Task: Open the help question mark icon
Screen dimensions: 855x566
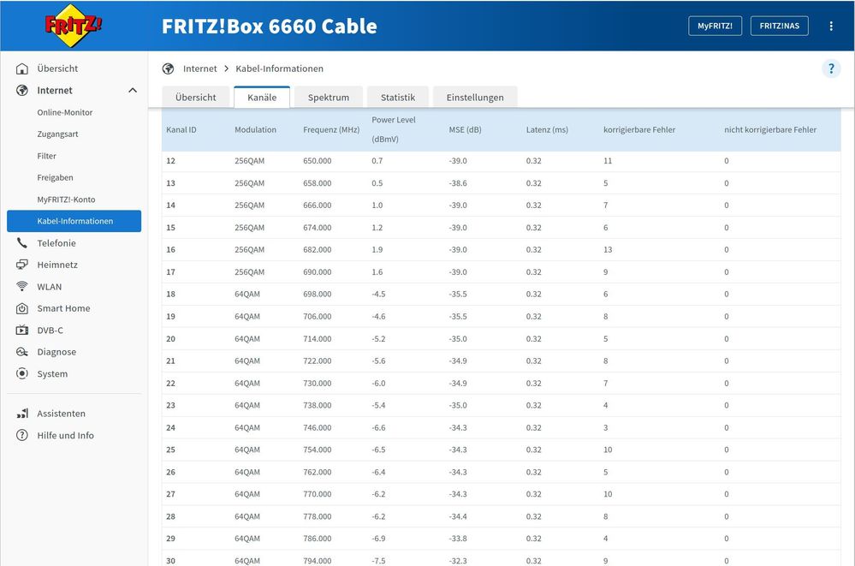Action: 830,69
